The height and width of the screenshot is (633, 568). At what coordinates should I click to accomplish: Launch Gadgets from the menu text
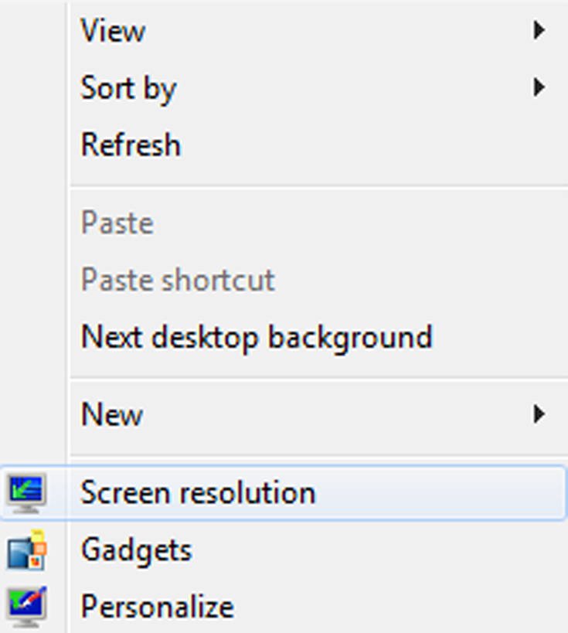(137, 551)
